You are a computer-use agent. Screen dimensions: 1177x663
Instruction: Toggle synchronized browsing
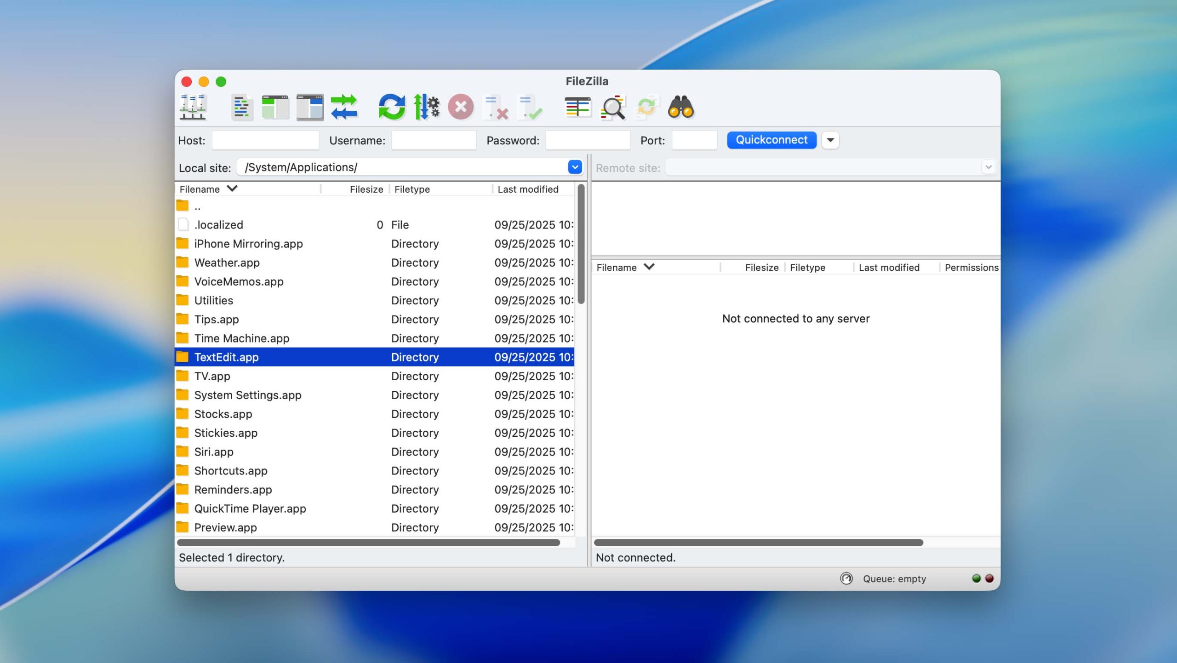click(x=647, y=107)
